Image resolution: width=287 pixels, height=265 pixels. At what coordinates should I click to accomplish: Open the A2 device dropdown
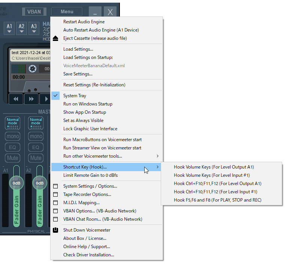coord(21,28)
